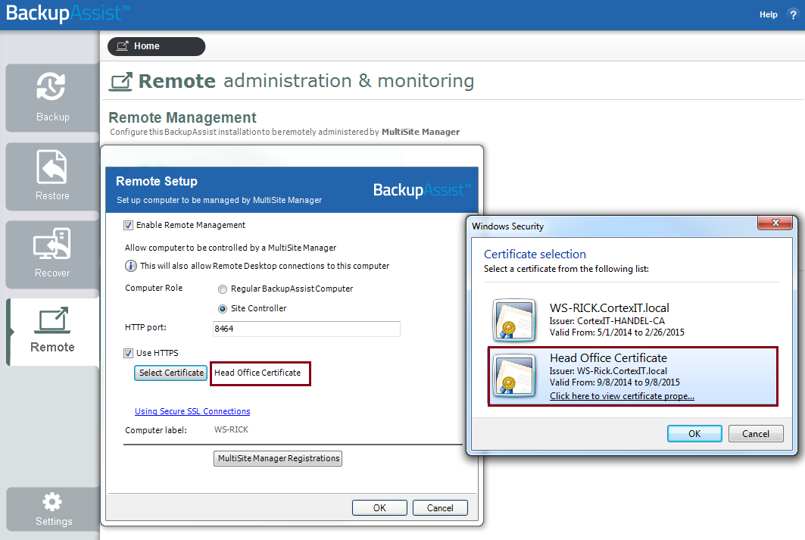Click the Head Office Certificate icon
This screenshot has height=540, width=805.
(514, 376)
